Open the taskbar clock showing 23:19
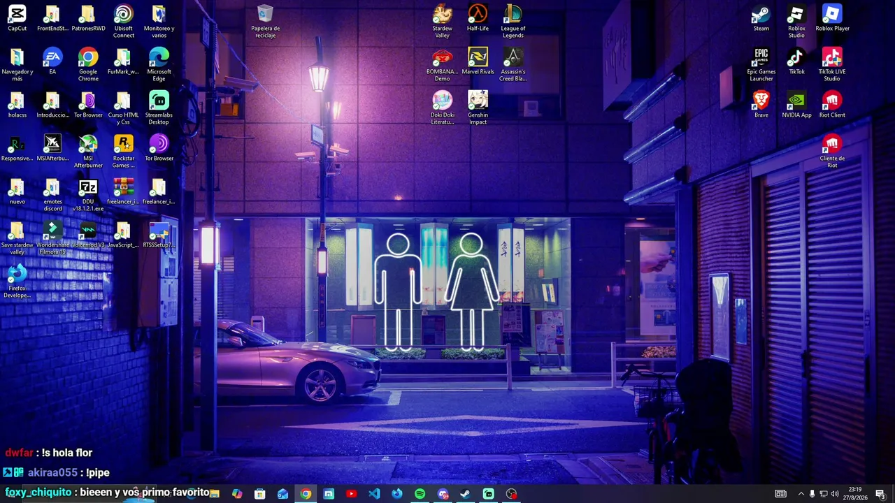Viewport: 895px width, 503px height. [x=856, y=494]
